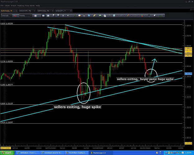Open FXCM Micro Trading Station taskbar item
This screenshot has height=155, width=194.
click(77, 153)
